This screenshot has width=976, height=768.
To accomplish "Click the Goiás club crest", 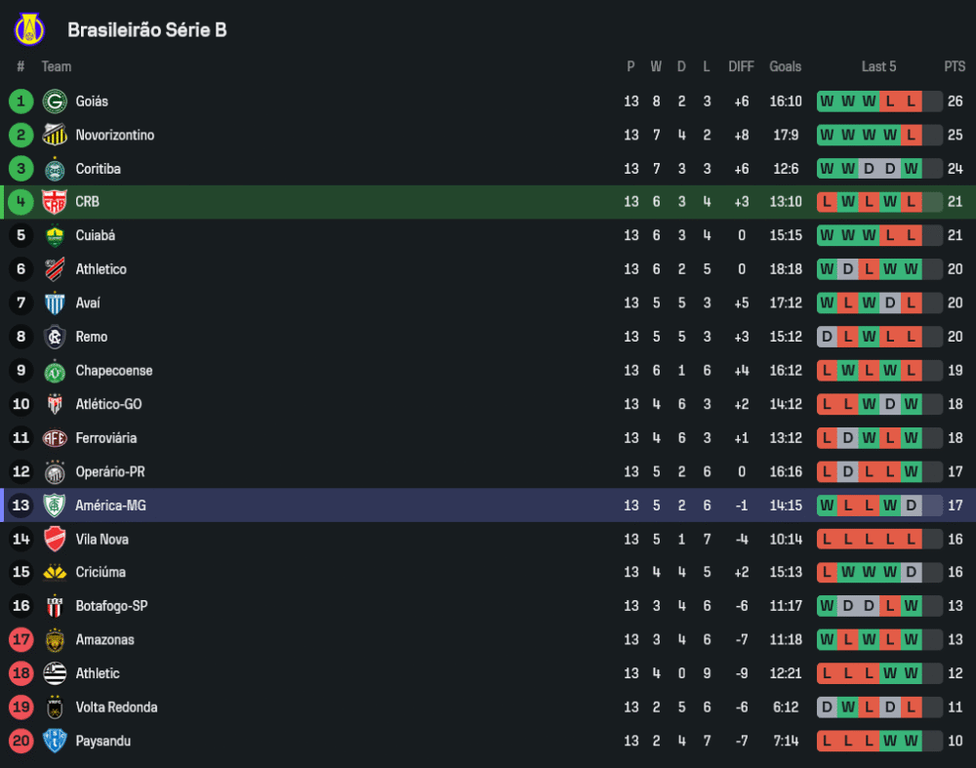I will (55, 101).
